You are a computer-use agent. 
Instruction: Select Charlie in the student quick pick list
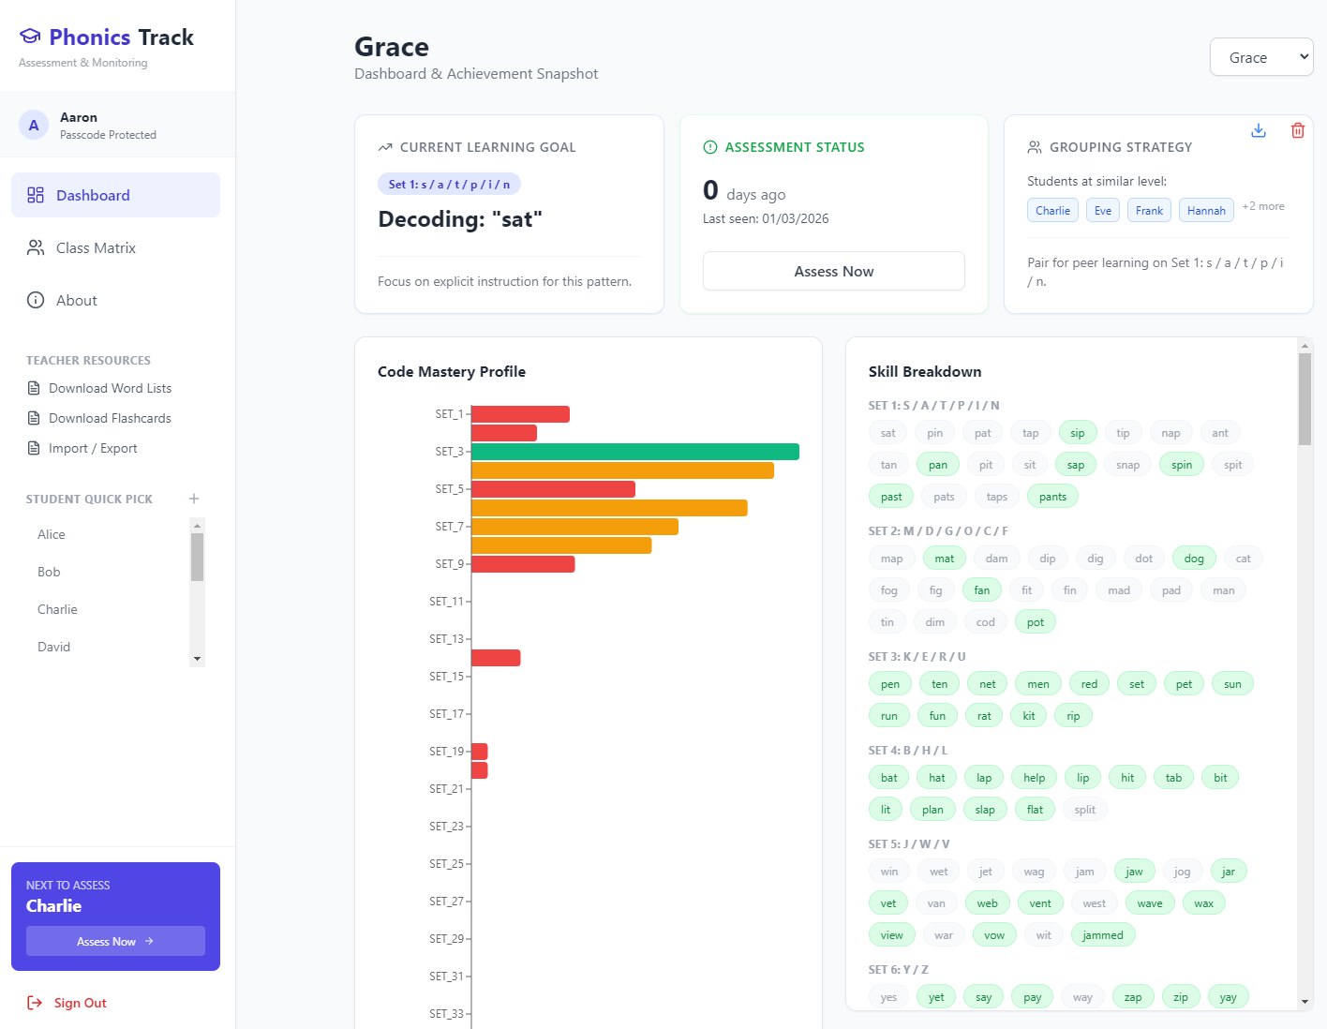(57, 609)
